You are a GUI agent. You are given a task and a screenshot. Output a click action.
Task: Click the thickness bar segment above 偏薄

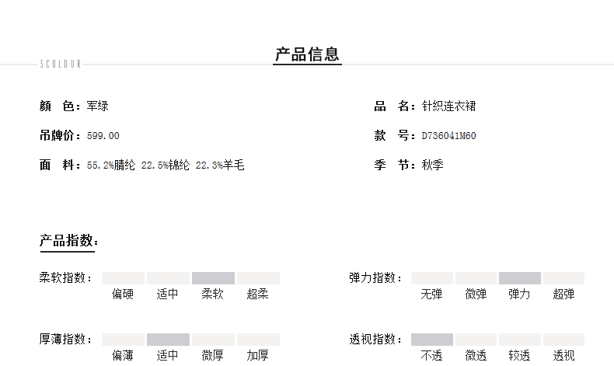coord(123,340)
